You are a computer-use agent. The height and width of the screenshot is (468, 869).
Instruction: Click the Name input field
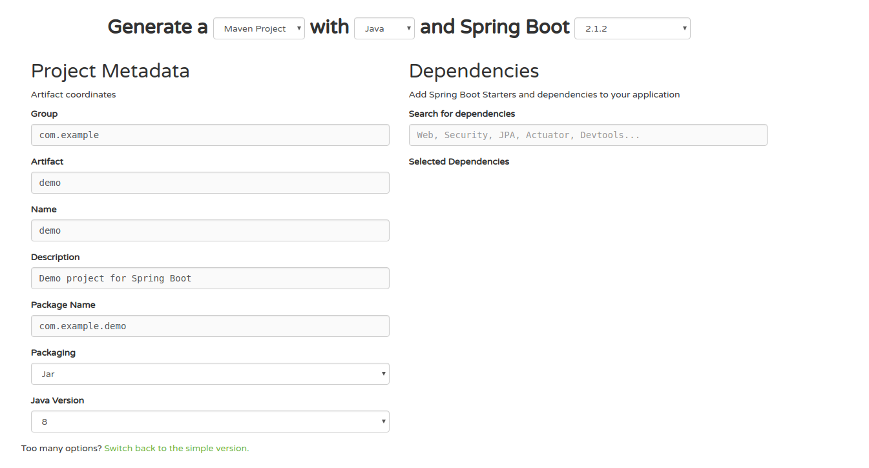[x=210, y=230]
